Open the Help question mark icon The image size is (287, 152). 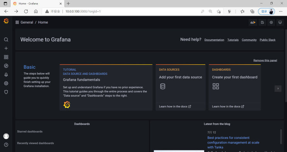click(6, 145)
